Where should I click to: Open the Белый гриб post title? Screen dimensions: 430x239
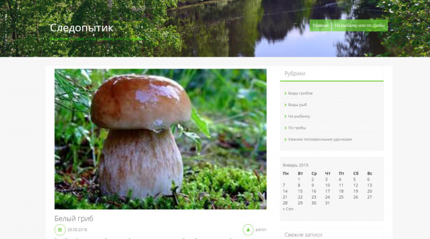pyautogui.click(x=74, y=219)
